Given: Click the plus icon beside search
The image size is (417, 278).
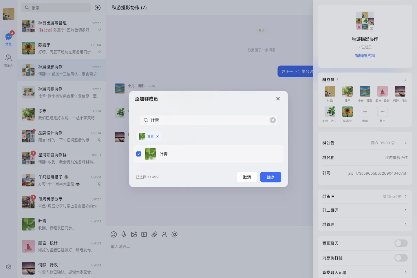Looking at the screenshot, I should coord(98,8).
